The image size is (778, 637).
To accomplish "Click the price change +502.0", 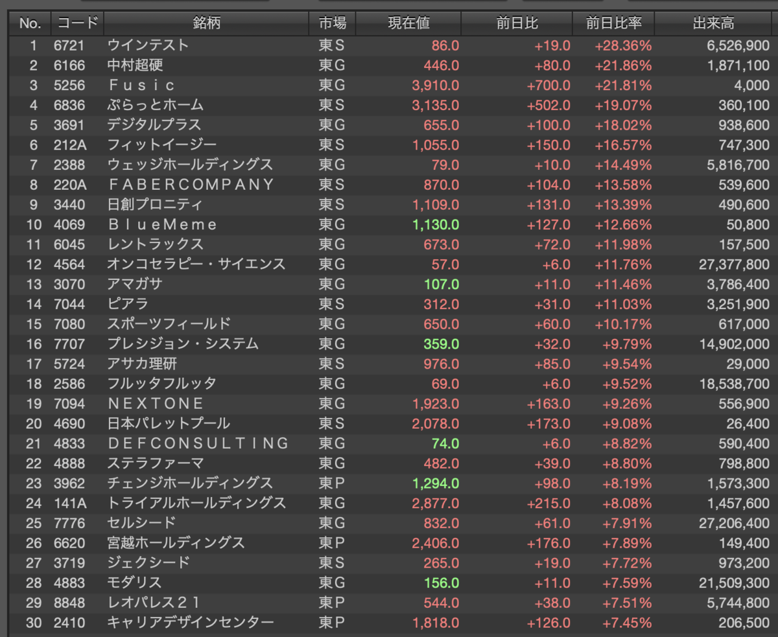I will pyautogui.click(x=548, y=105).
